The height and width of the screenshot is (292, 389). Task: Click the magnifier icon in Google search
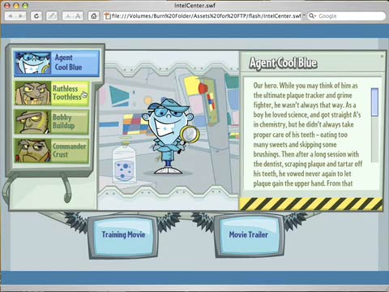click(312, 16)
